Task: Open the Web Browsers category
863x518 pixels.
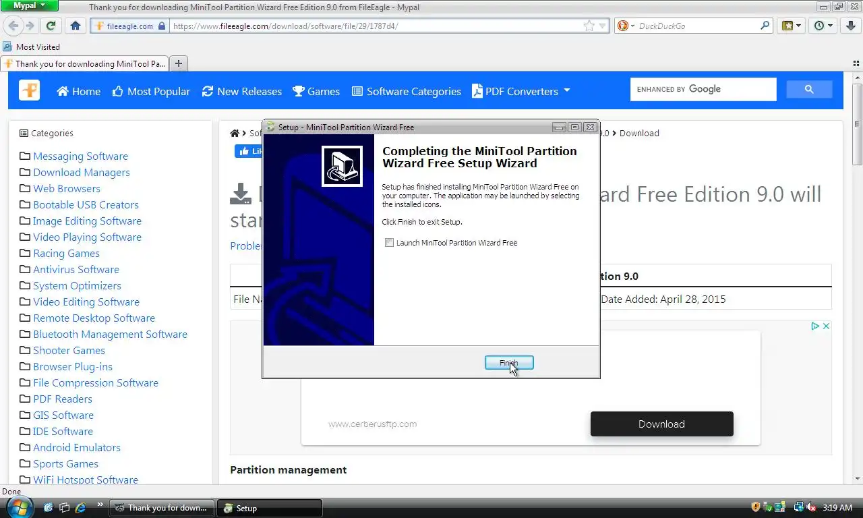Action: pos(67,188)
